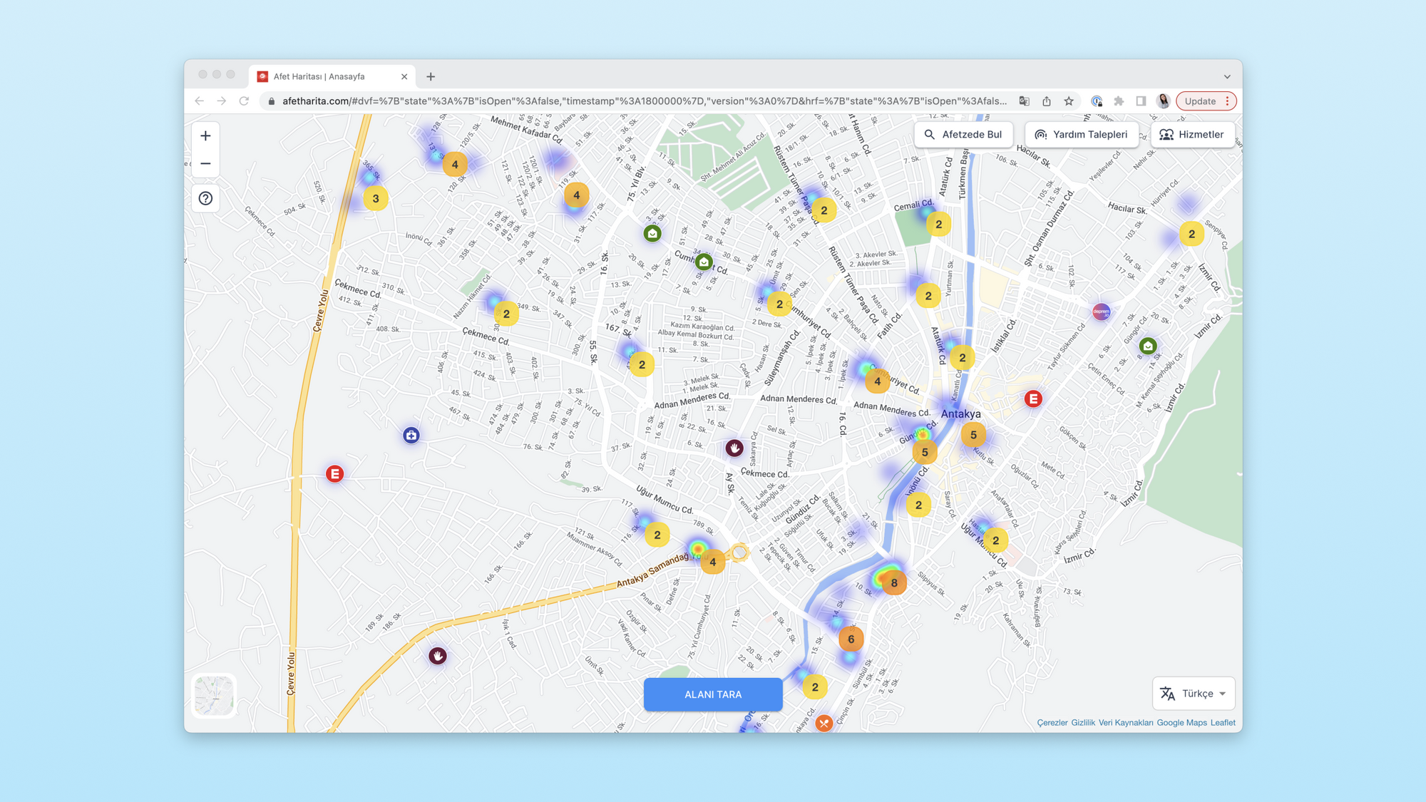Open a new browser tab
This screenshot has height=802, width=1426.
(x=431, y=76)
